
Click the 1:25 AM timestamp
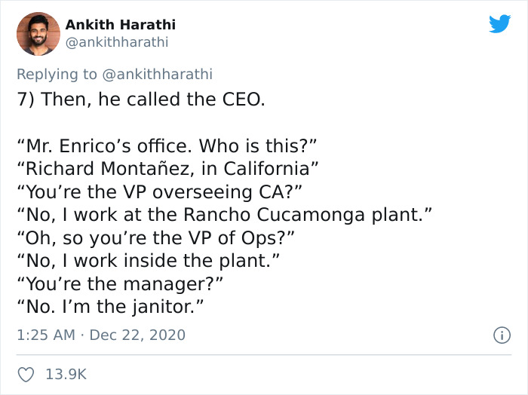click(46, 335)
